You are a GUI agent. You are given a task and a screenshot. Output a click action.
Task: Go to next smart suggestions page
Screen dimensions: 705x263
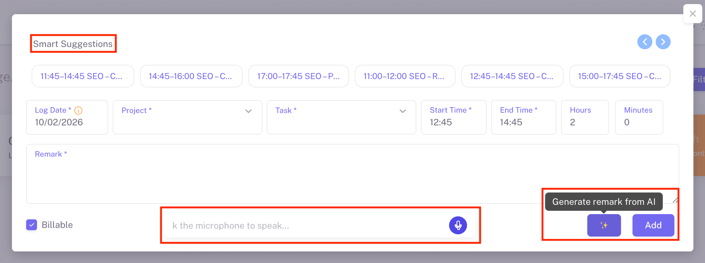pos(663,42)
